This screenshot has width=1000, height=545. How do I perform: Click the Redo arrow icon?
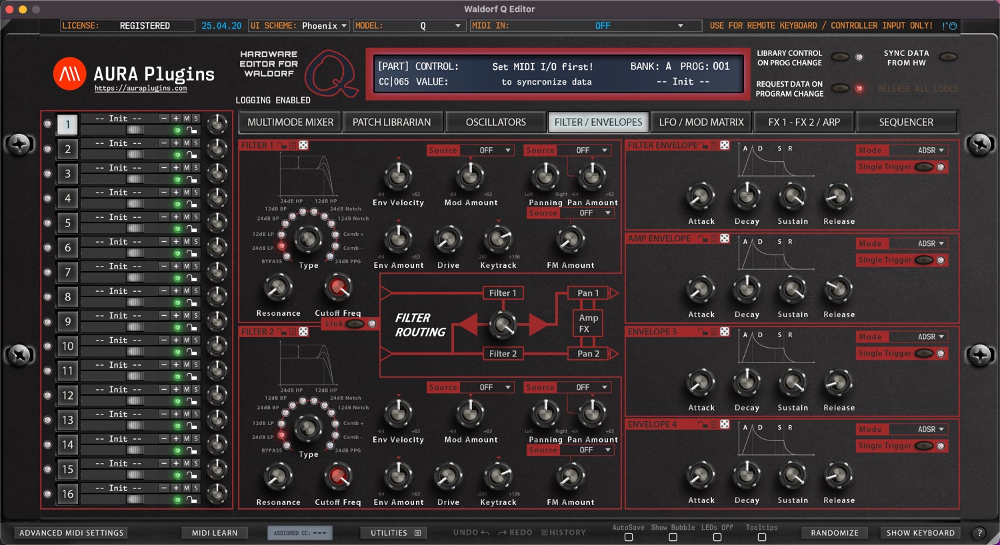tap(503, 532)
